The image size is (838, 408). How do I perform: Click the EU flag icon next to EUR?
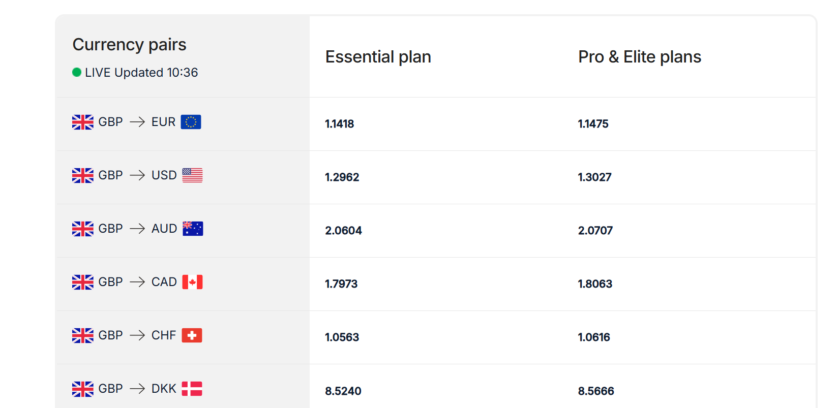coord(191,122)
